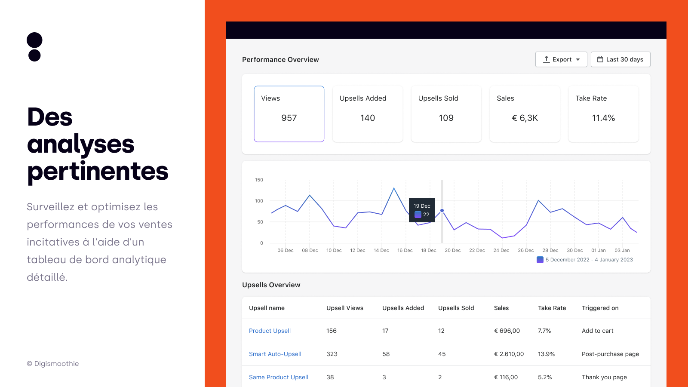Click the 13.9% take rate cell

click(x=547, y=354)
